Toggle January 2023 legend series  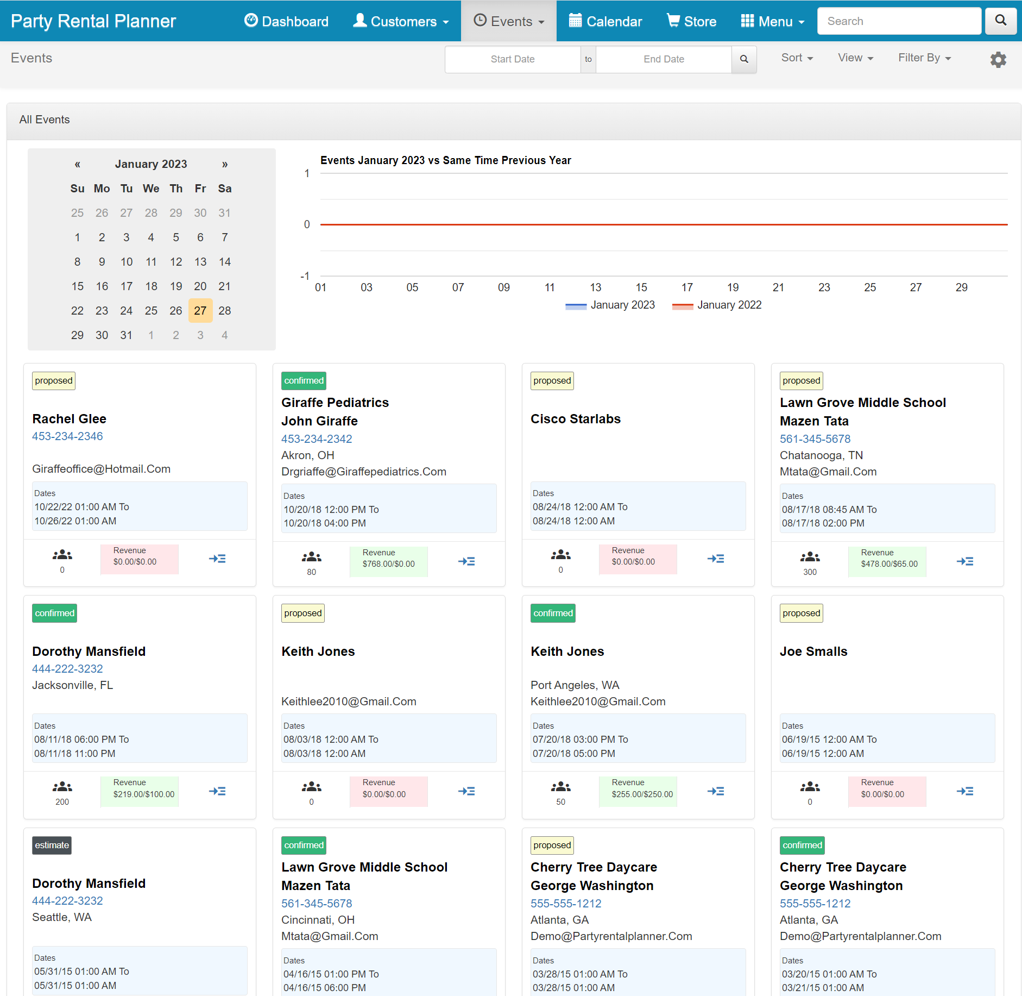click(x=610, y=305)
